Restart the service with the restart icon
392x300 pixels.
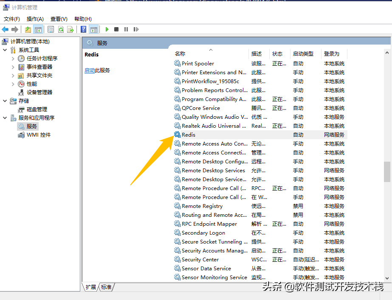click(136, 29)
